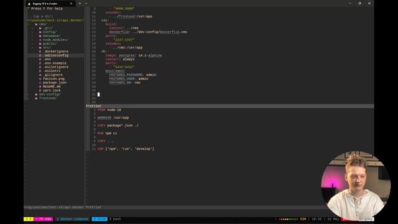This screenshot has width=398, height=224.
Task: Open the terminal tab dropdown arrow
Action: point(86,4)
